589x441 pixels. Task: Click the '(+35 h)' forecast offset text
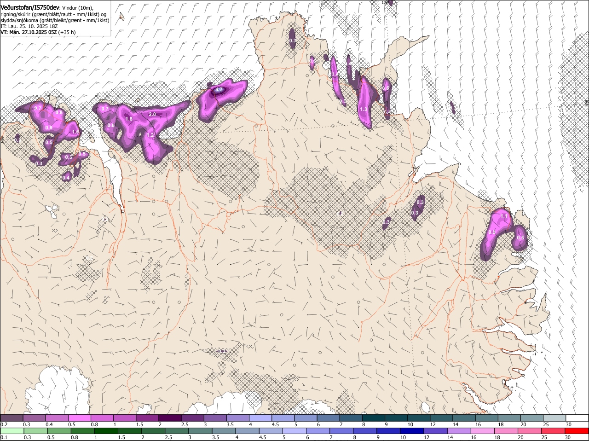pos(67,32)
